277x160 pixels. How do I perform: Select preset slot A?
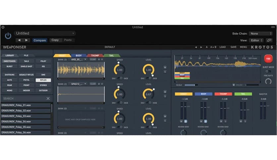tap(206, 47)
